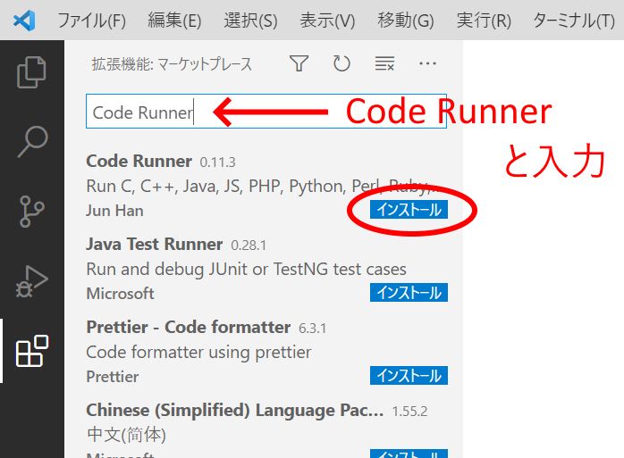The image size is (624, 458).
Task: Install Prettier - Code formatter extension
Action: pos(409,376)
